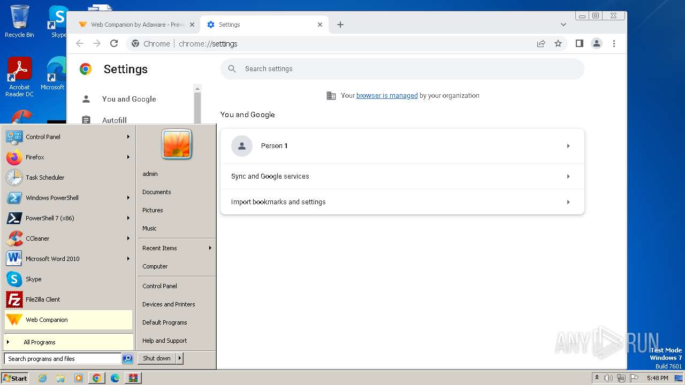Expand Firefox jump list arrow
The width and height of the screenshot is (685, 385).
pos(128,157)
